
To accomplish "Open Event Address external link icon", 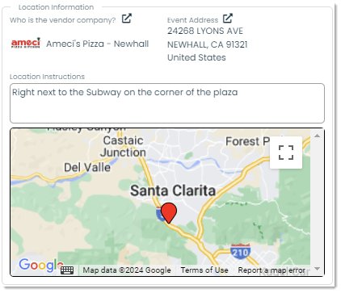I will [x=228, y=19].
